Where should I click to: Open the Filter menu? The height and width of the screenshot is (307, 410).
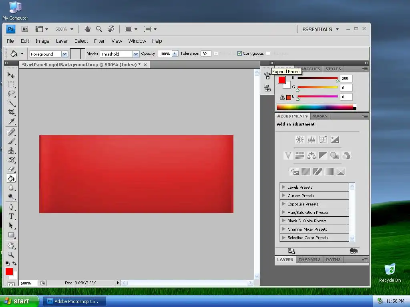point(99,41)
